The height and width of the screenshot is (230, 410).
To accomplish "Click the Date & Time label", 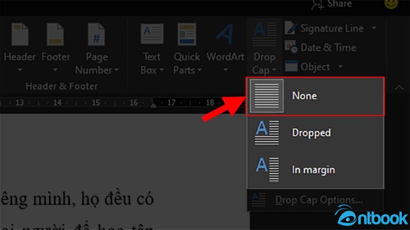I will pyautogui.click(x=328, y=48).
